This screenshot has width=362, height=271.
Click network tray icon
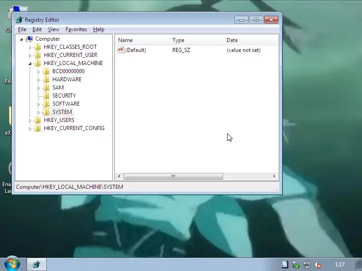[x=307, y=265]
